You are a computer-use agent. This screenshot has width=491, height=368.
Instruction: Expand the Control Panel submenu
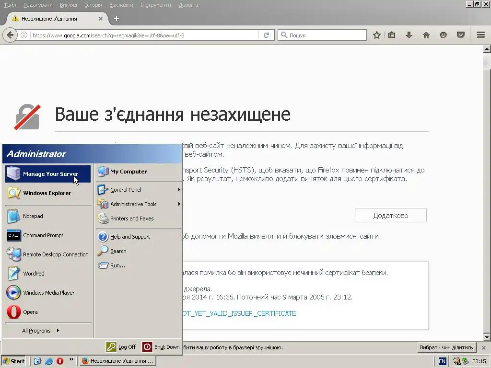[x=139, y=190]
